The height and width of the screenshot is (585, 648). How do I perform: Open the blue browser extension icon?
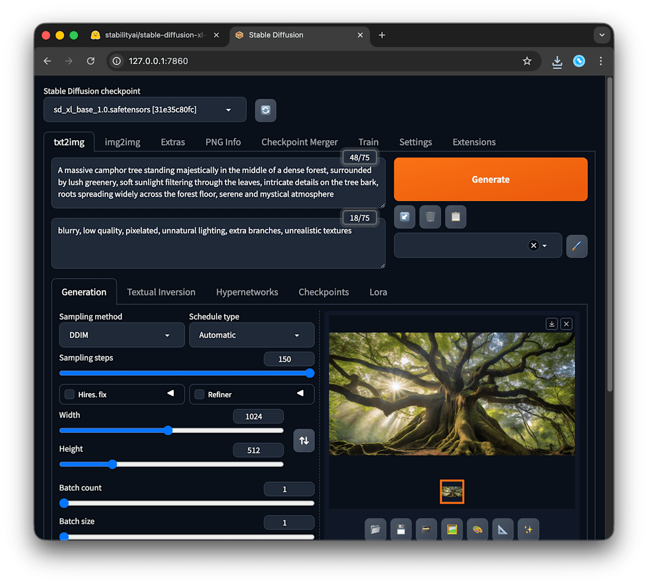tap(579, 61)
